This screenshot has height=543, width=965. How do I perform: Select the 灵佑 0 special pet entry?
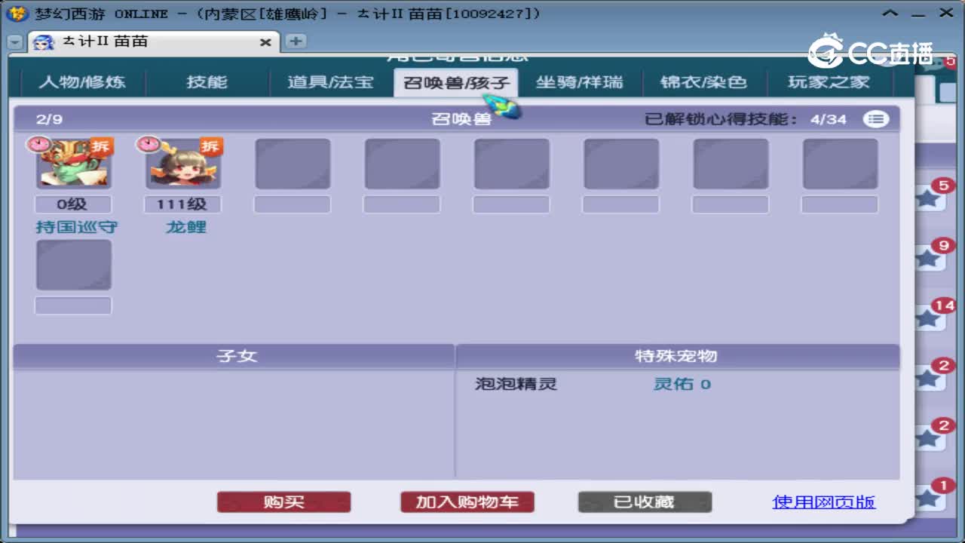coord(680,384)
